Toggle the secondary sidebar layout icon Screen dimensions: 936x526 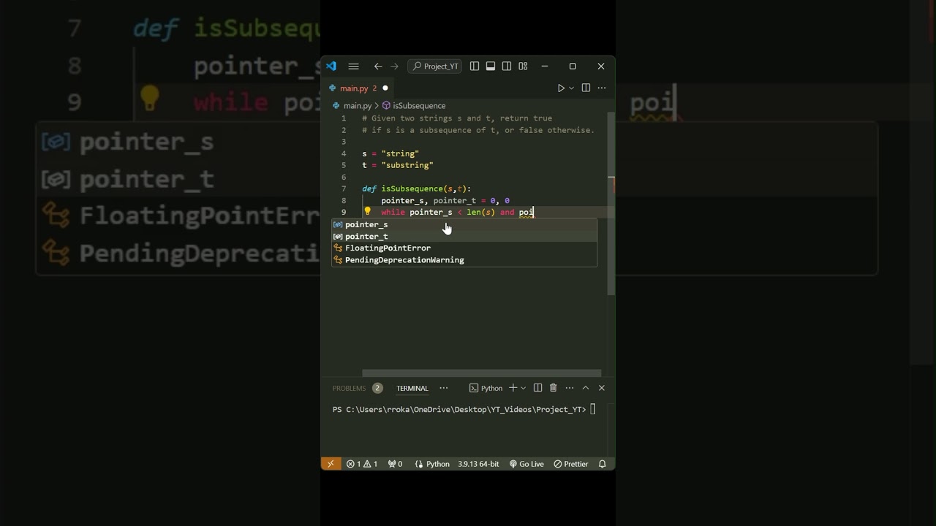(x=507, y=66)
